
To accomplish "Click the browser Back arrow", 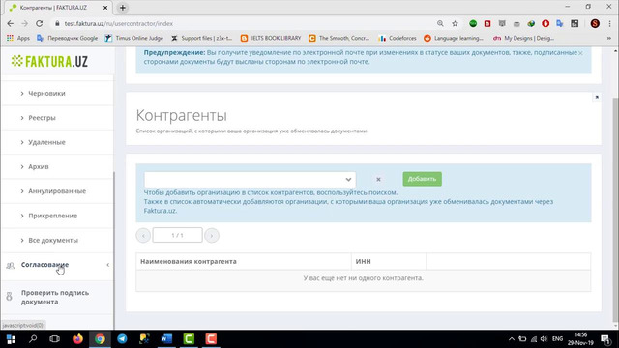I will pos(11,23).
